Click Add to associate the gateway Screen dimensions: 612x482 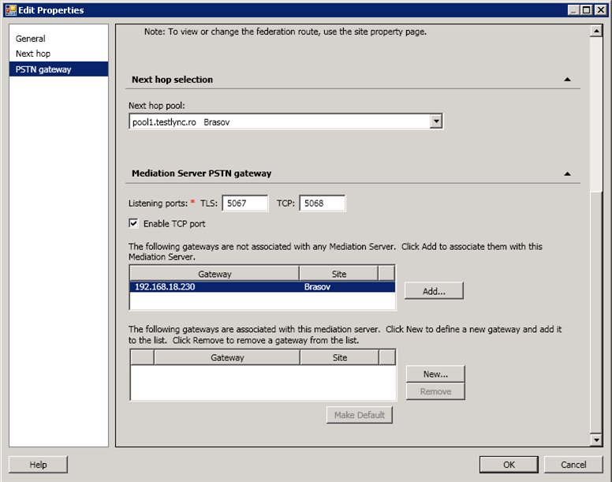pos(434,291)
